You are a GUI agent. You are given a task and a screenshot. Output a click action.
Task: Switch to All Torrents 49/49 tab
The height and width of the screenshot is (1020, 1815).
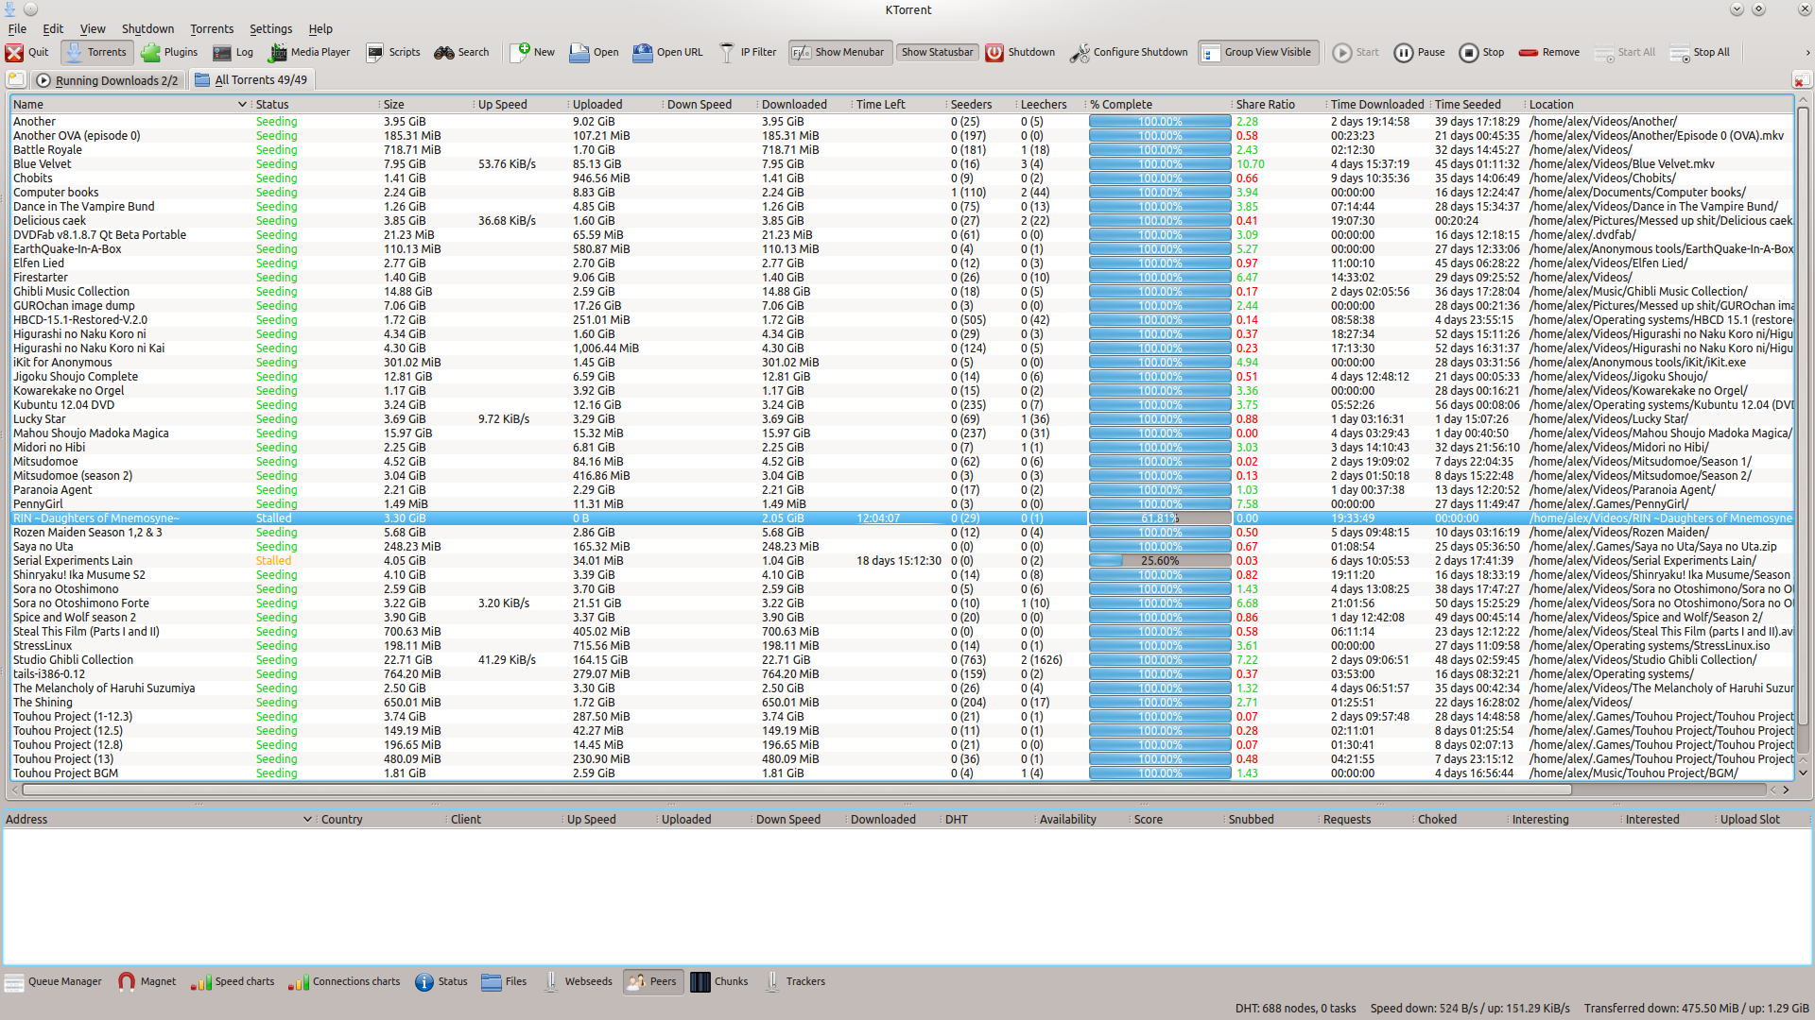click(251, 80)
